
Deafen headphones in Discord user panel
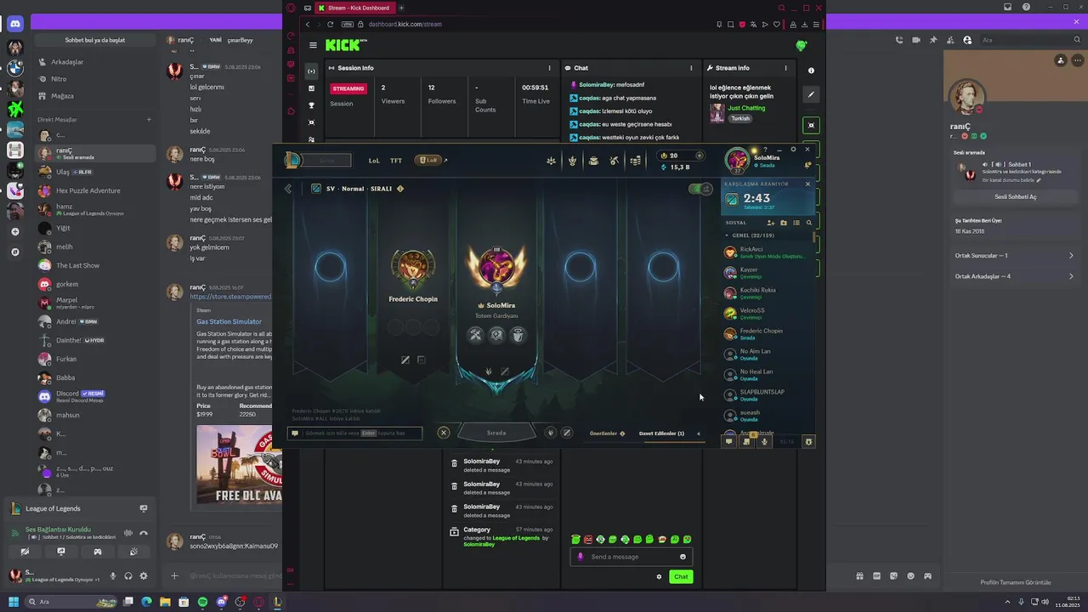(128, 575)
